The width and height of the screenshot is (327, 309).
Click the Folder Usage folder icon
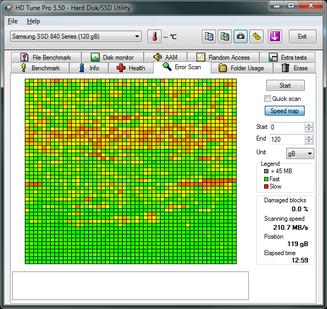pyautogui.click(x=222, y=68)
